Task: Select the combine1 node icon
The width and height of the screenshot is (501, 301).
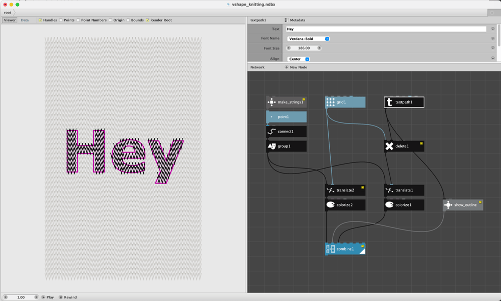Action: (x=330, y=248)
